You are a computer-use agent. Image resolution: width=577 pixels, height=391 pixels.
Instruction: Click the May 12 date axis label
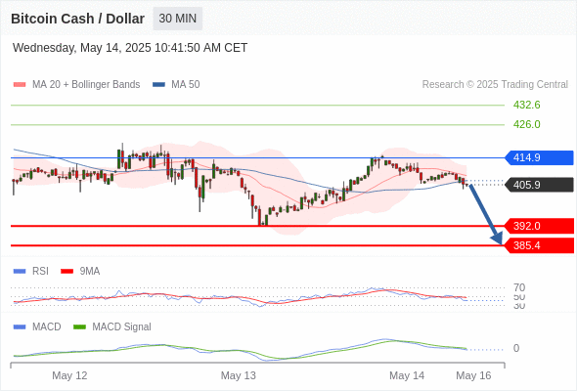[x=69, y=375]
